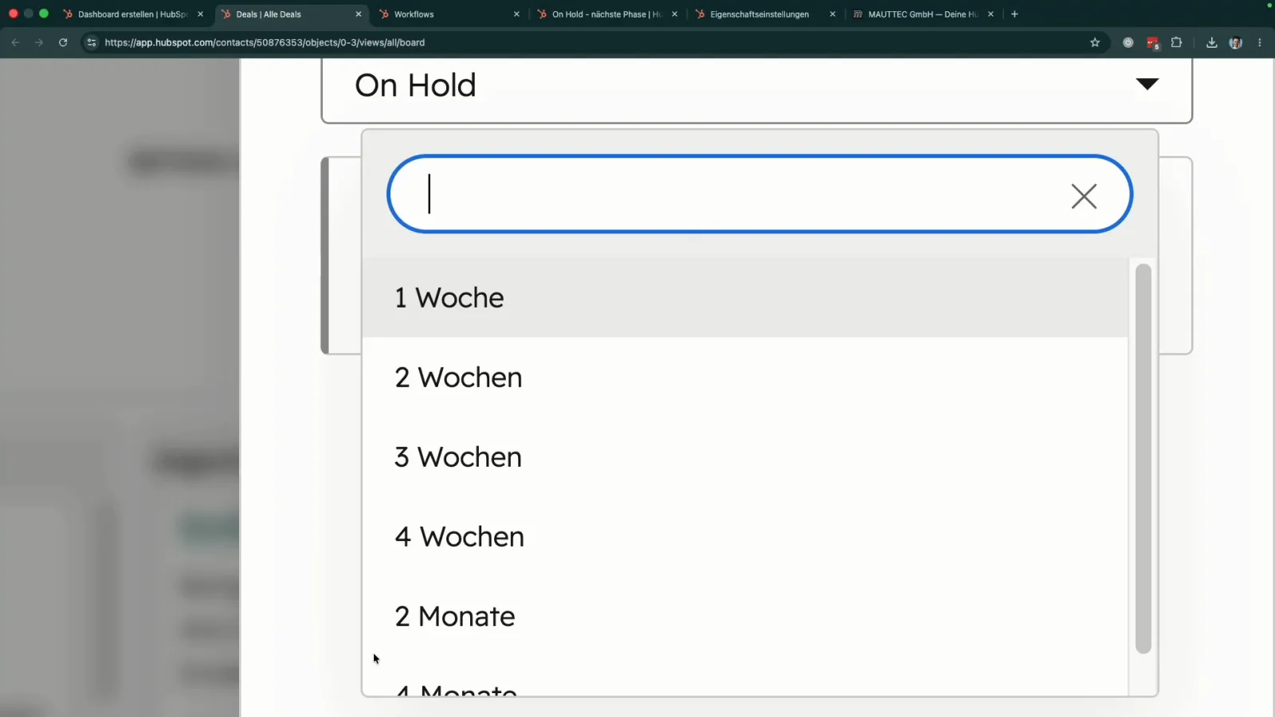Choose the "2 Monate" option
Image resolution: width=1275 pixels, height=717 pixels.
[x=745, y=616]
